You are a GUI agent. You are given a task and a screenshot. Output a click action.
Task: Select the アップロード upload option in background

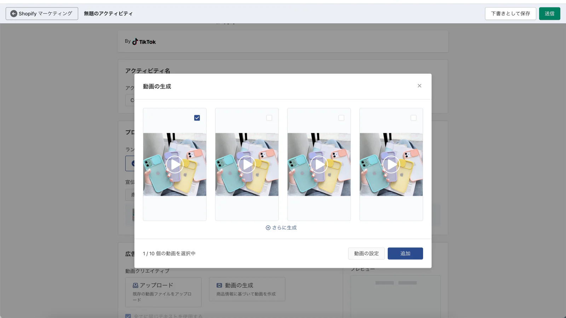(163, 292)
